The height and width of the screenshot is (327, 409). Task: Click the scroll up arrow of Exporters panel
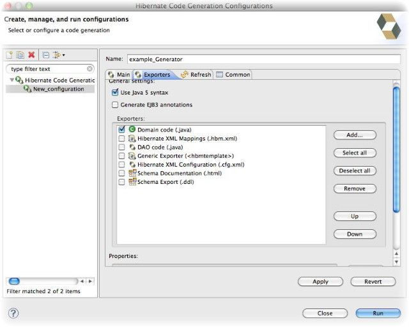[x=396, y=254]
